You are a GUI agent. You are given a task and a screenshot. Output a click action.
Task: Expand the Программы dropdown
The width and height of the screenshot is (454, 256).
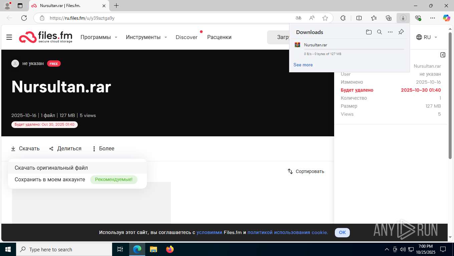(x=99, y=37)
